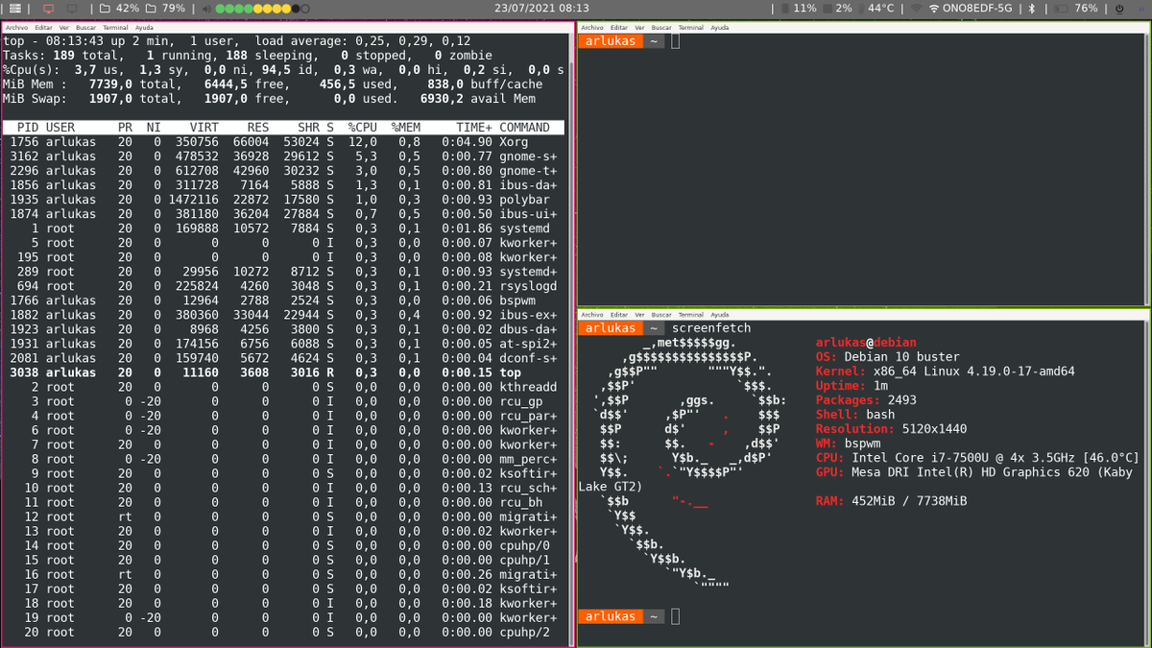Viewport: 1152px width, 648px height.
Task: Select the kthreadd process row
Action: click(x=284, y=387)
